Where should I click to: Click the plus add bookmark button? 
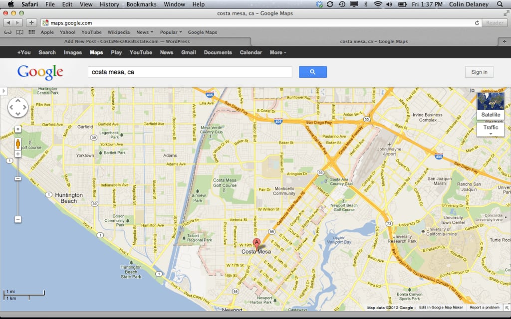tap(31, 23)
